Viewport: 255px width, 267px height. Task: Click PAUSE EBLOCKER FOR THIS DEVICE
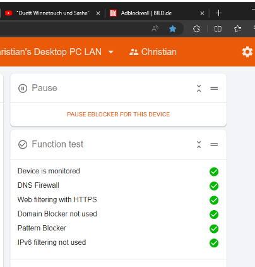point(119,115)
